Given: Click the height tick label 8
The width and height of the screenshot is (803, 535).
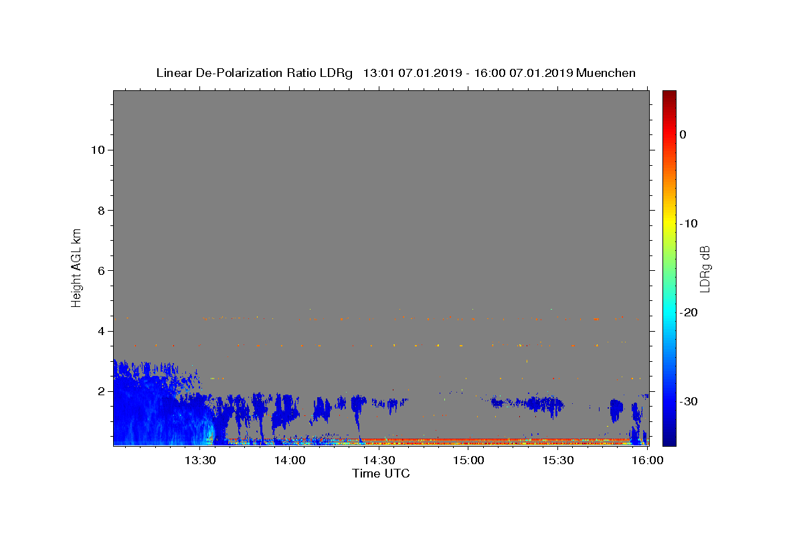Looking at the screenshot, I should pos(100,210).
